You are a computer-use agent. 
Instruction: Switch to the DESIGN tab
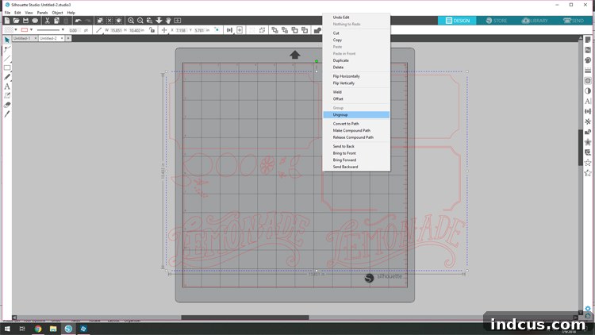click(x=457, y=21)
